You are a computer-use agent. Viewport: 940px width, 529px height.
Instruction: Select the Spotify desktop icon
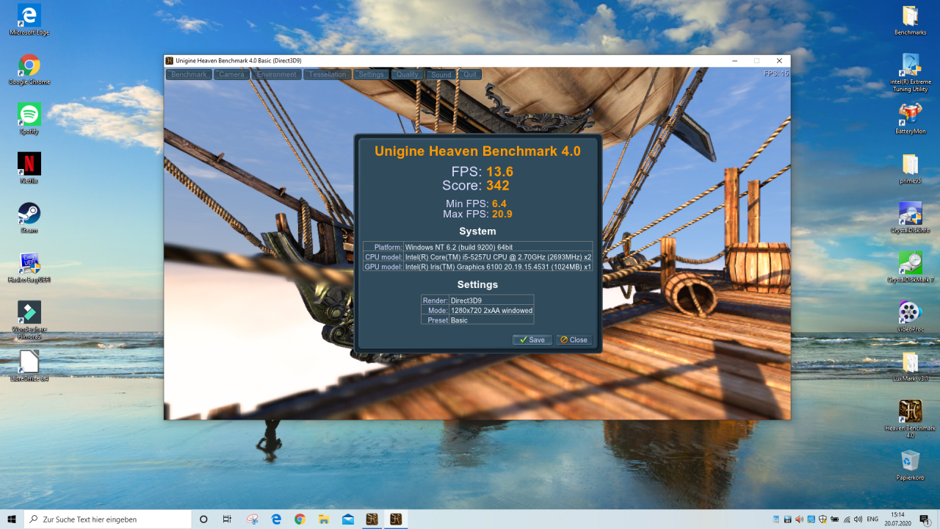point(29,115)
